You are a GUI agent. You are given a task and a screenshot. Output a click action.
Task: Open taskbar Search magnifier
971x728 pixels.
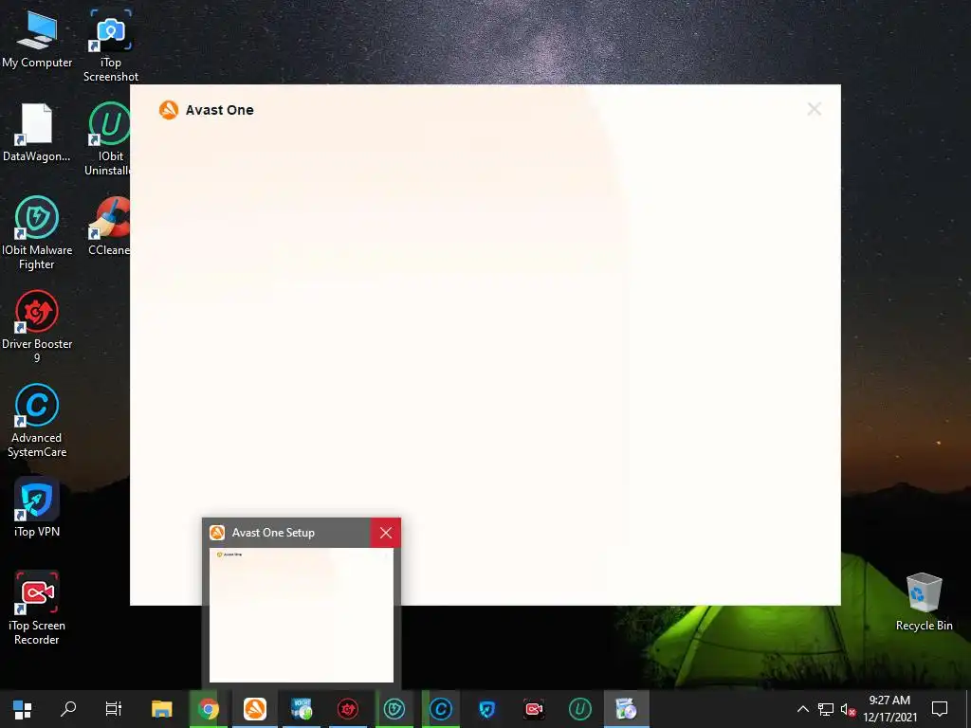[68, 709]
